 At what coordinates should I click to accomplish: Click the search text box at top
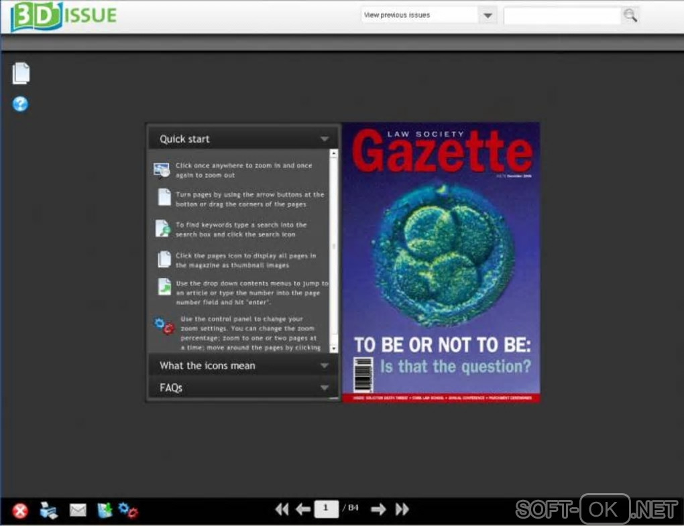562,15
